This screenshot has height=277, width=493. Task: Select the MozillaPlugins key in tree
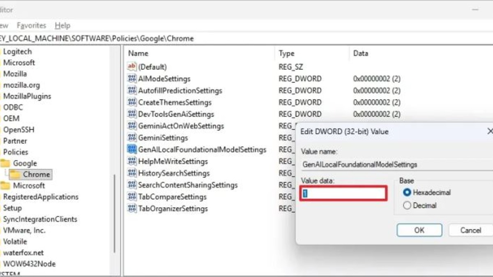(x=27, y=96)
